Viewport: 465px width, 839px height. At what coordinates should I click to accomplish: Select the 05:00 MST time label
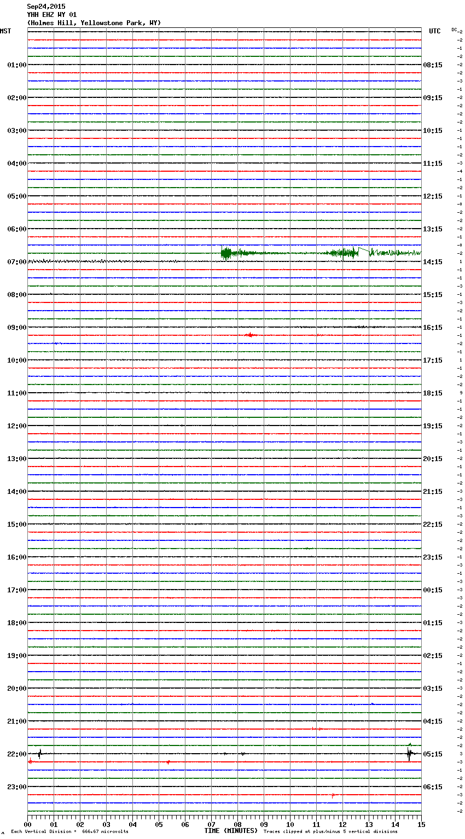pos(17,196)
